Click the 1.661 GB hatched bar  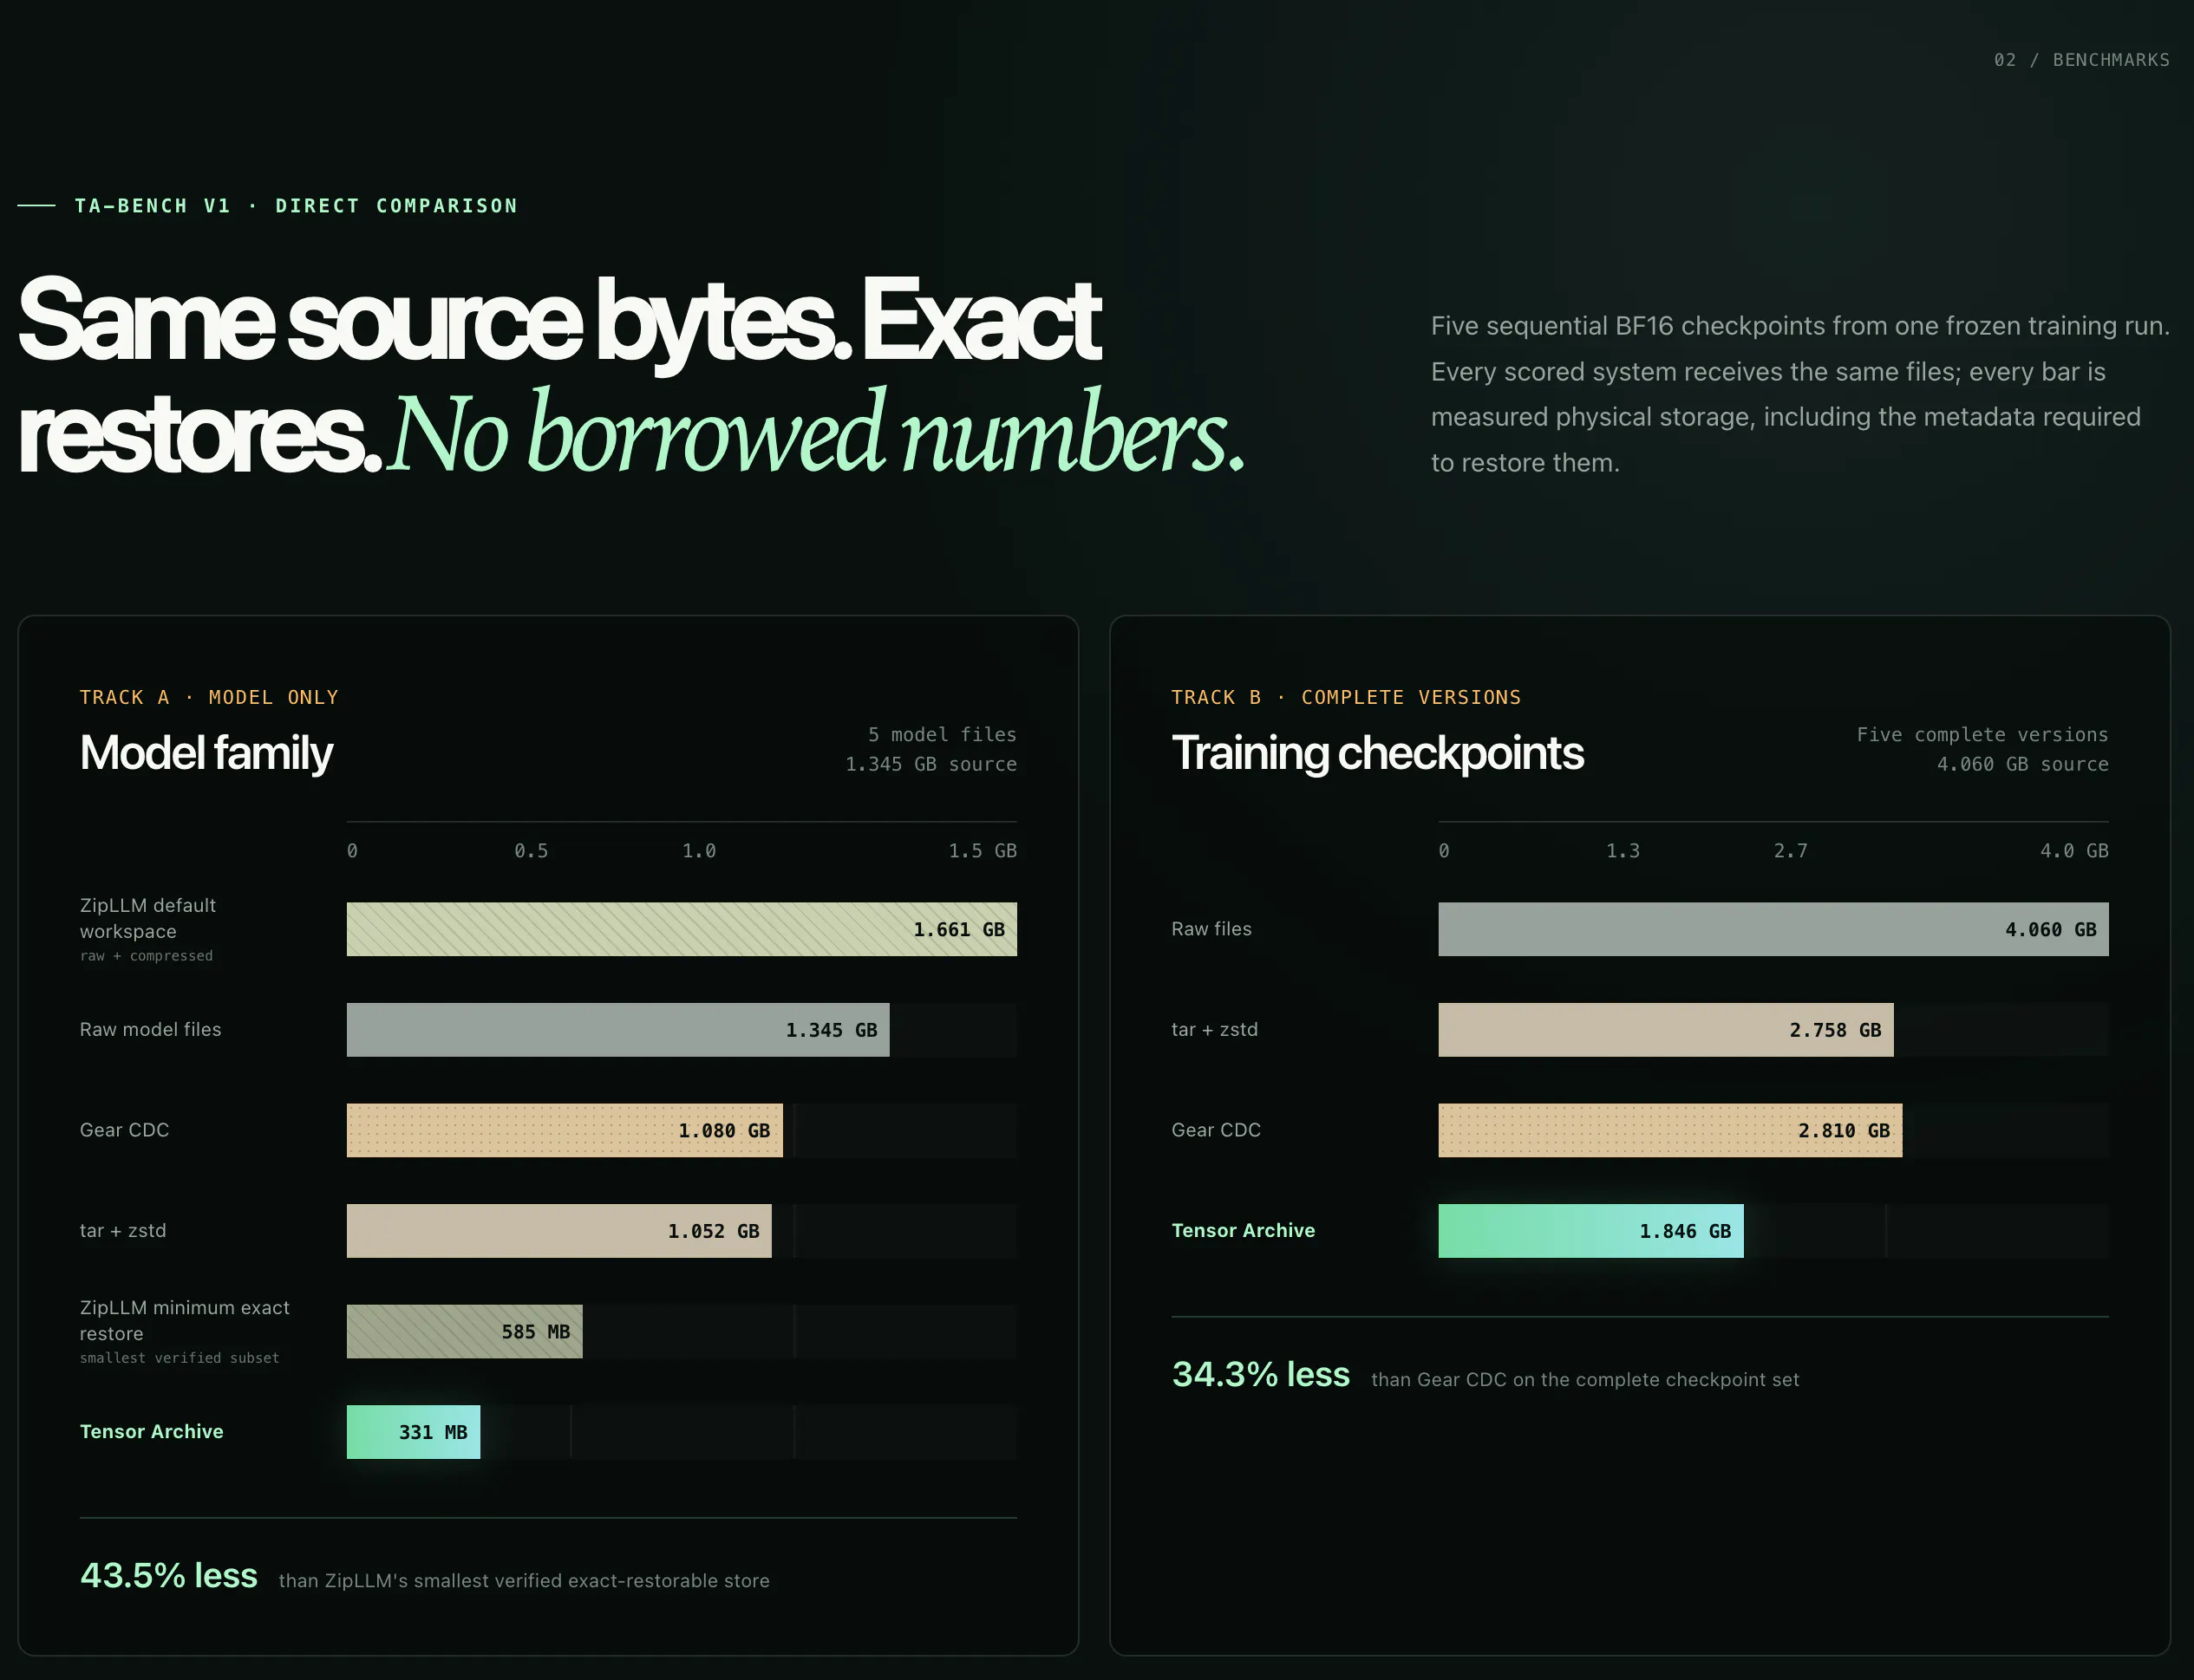tap(682, 929)
